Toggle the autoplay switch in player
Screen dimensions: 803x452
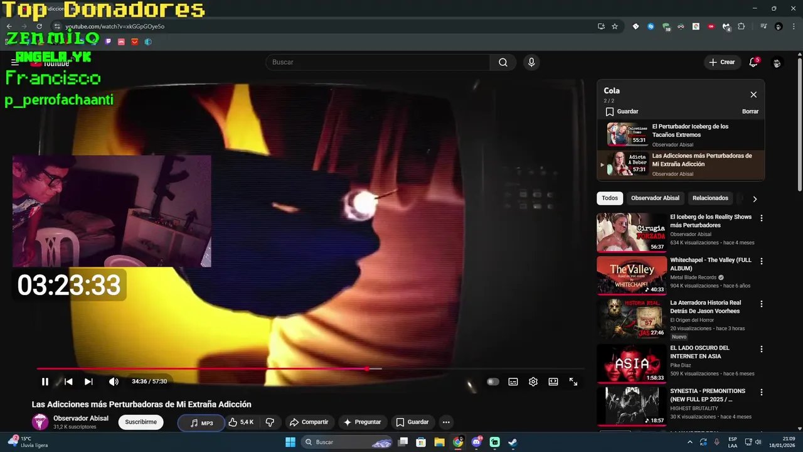[x=493, y=382]
